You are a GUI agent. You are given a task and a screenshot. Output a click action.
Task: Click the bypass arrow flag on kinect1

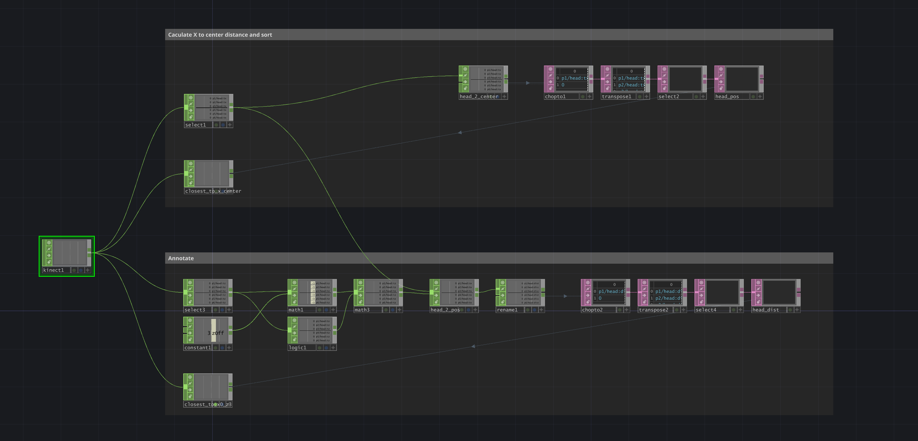coord(49,256)
